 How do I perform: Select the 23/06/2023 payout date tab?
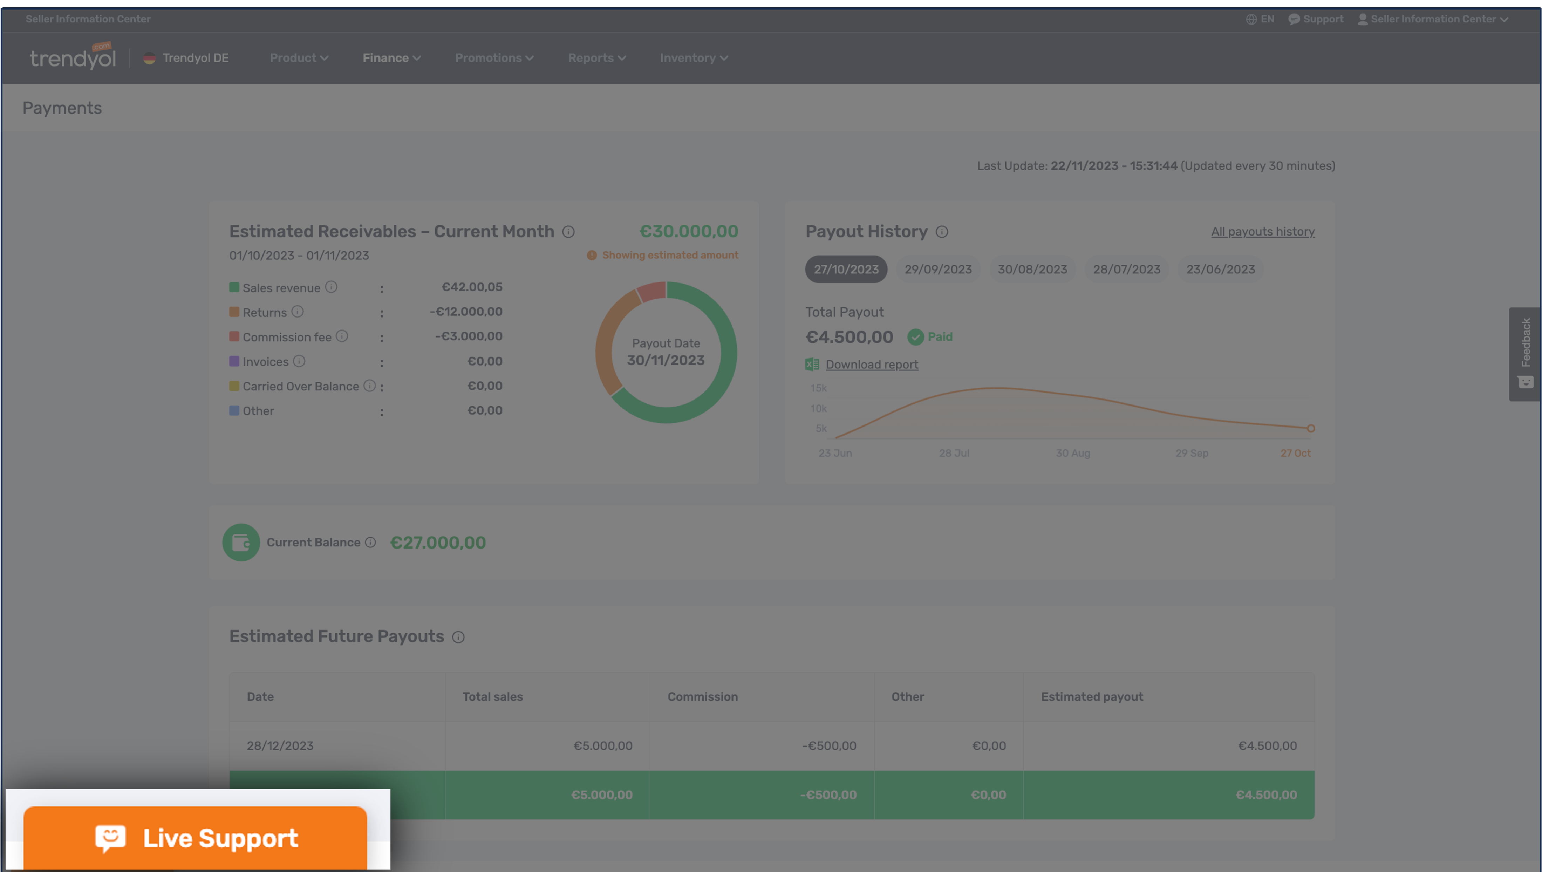(x=1220, y=270)
